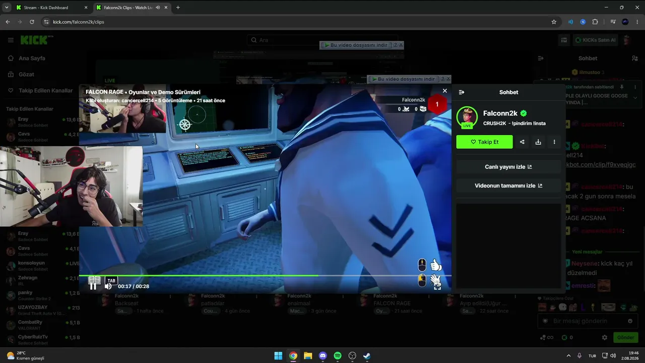Collapse the background chat panel arrow
This screenshot has width=645, height=363.
point(541,58)
